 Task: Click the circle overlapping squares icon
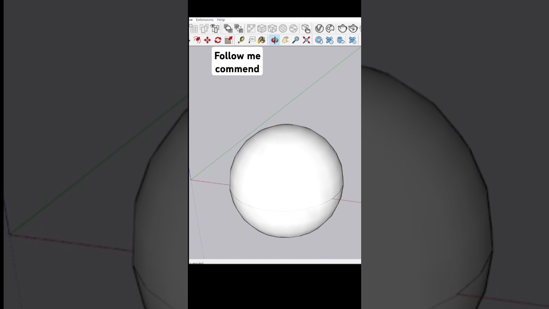click(228, 29)
